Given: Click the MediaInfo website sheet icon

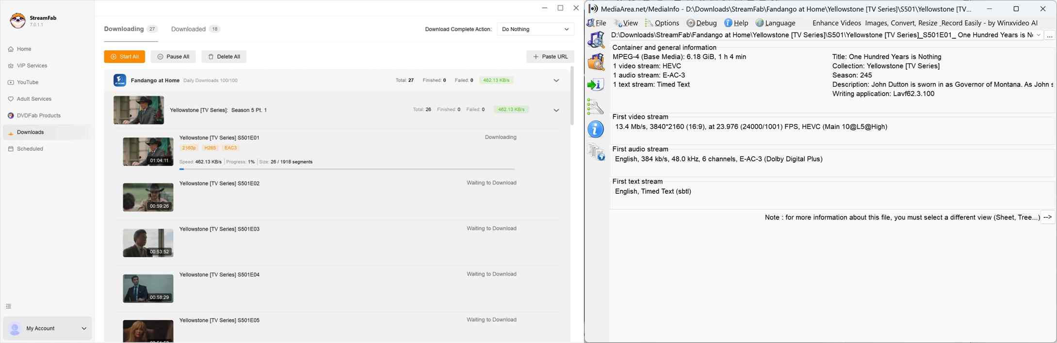Looking at the screenshot, I should (596, 152).
